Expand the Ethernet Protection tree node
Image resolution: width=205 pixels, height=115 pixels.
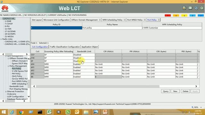pos(6,92)
